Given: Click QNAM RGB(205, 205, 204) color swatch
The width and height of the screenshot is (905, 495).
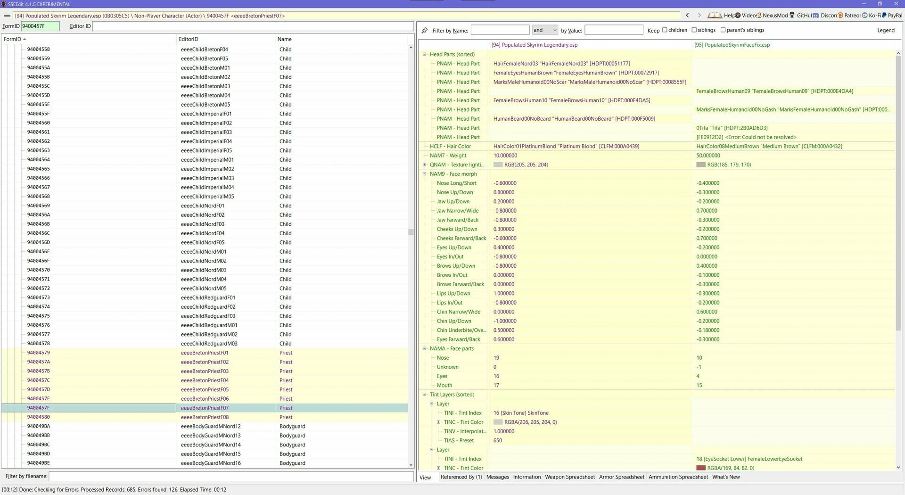Looking at the screenshot, I should tap(498, 165).
